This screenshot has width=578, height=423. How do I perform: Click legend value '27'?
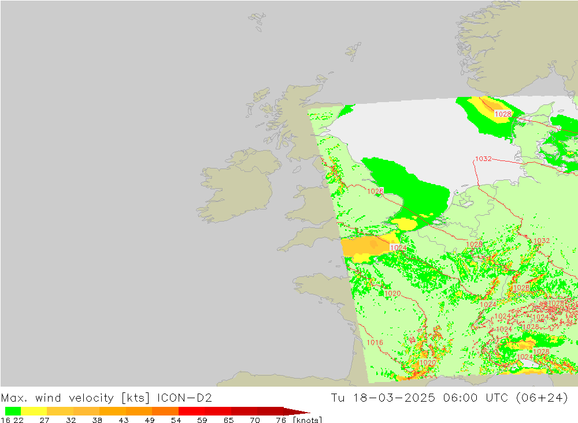coord(45,420)
